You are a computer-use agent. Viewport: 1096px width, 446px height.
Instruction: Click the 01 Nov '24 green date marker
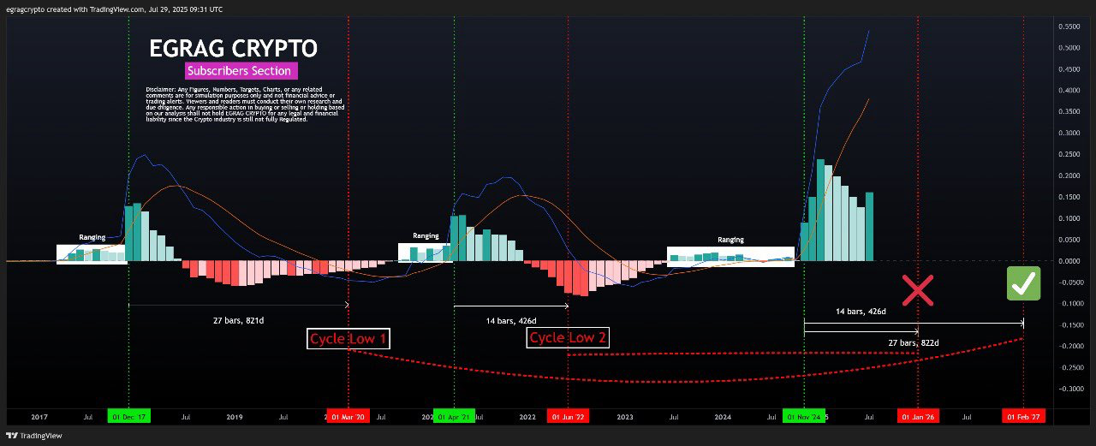pos(805,416)
